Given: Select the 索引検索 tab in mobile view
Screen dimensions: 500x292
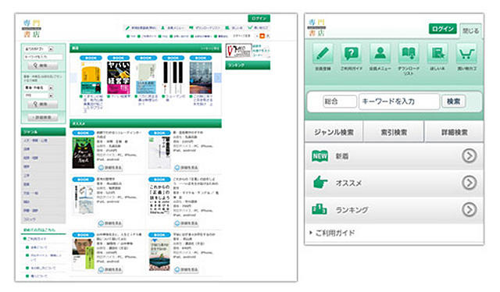Looking at the screenshot, I should (394, 132).
